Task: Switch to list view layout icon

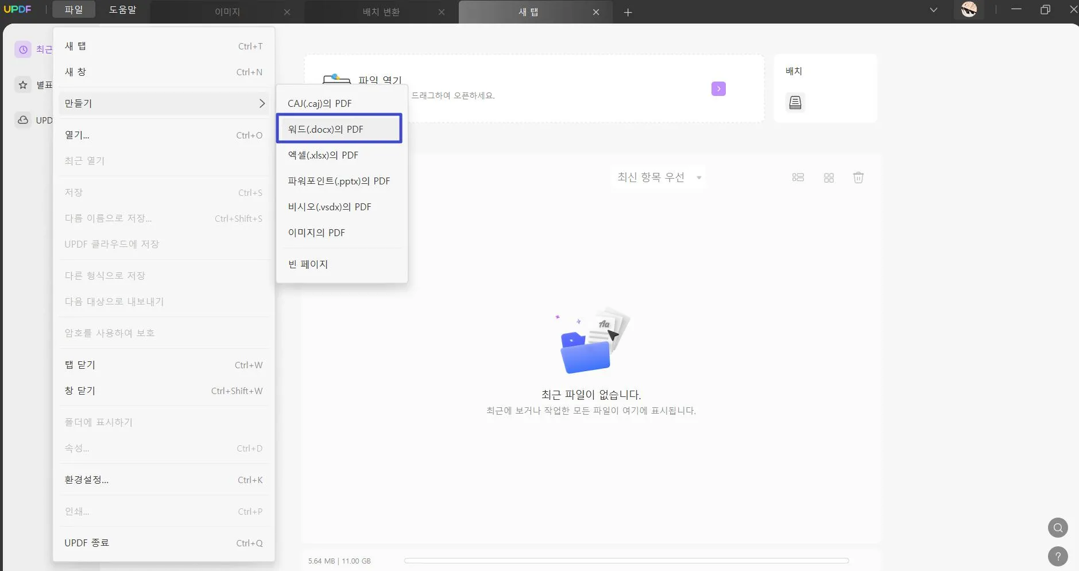Action: point(798,178)
